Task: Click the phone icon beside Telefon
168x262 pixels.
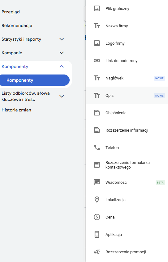Action: tap(97, 147)
